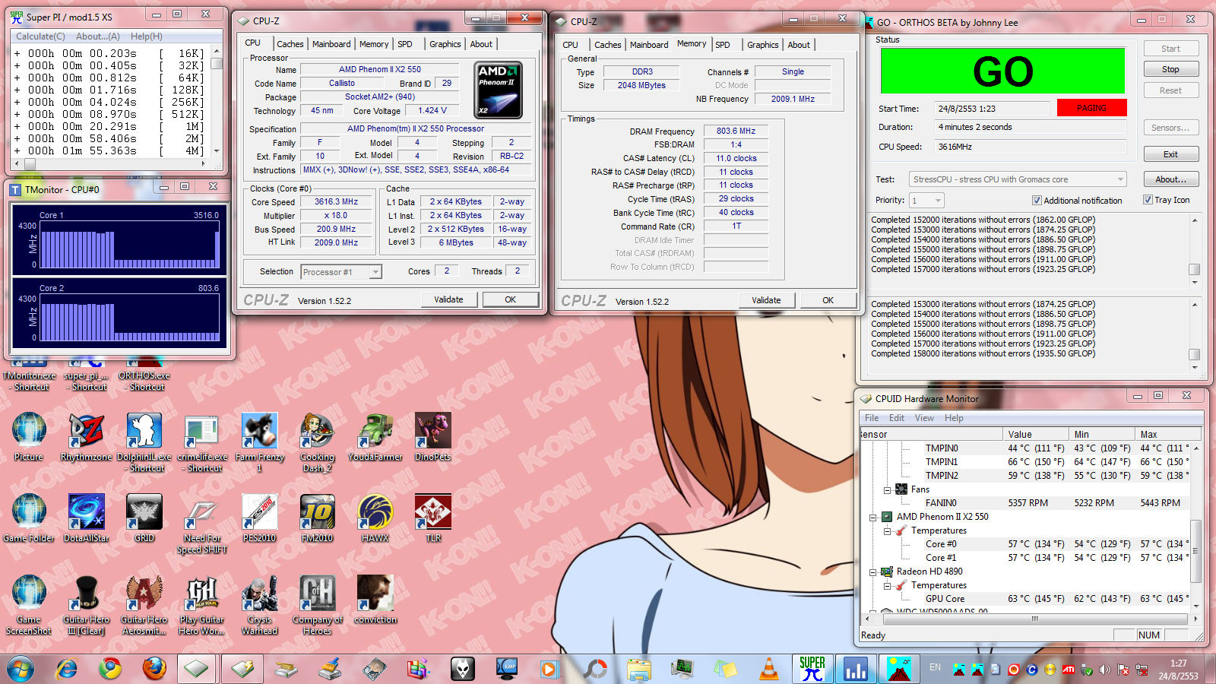Viewport: 1216px width, 684px height.
Task: Click the Super PI taskbar icon
Action: click(812, 669)
